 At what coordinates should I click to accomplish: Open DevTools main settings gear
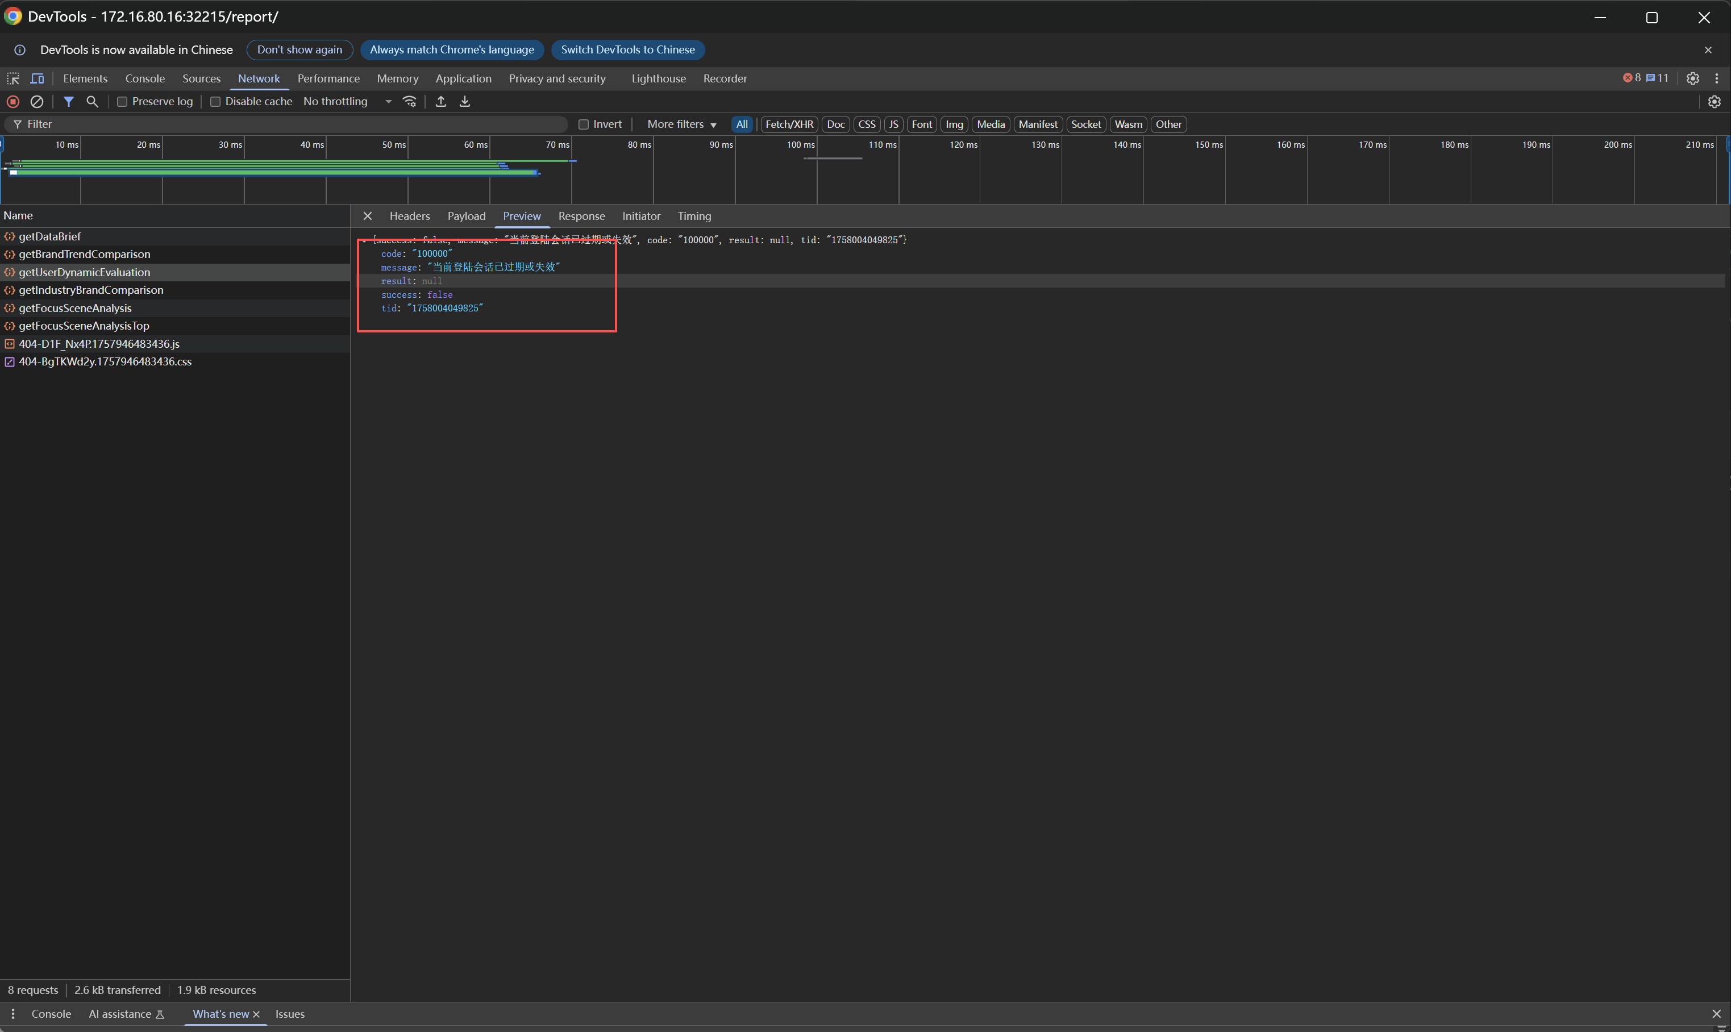coord(1693,78)
